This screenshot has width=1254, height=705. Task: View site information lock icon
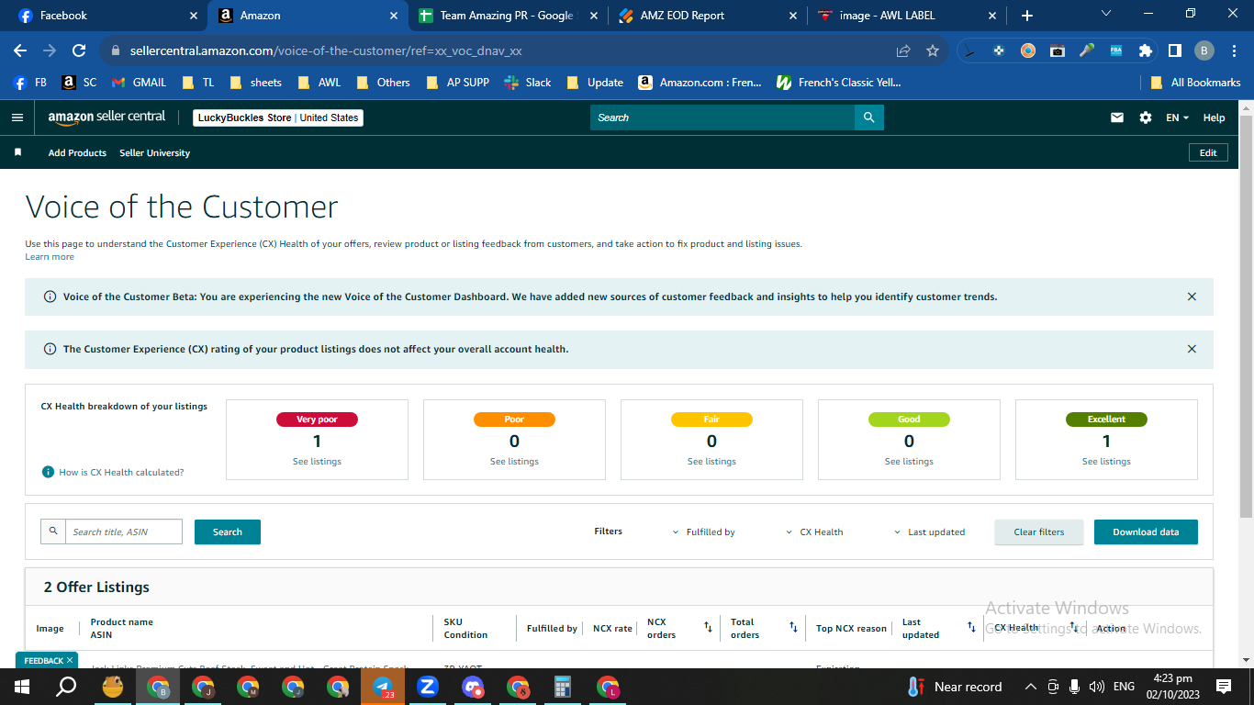click(116, 51)
